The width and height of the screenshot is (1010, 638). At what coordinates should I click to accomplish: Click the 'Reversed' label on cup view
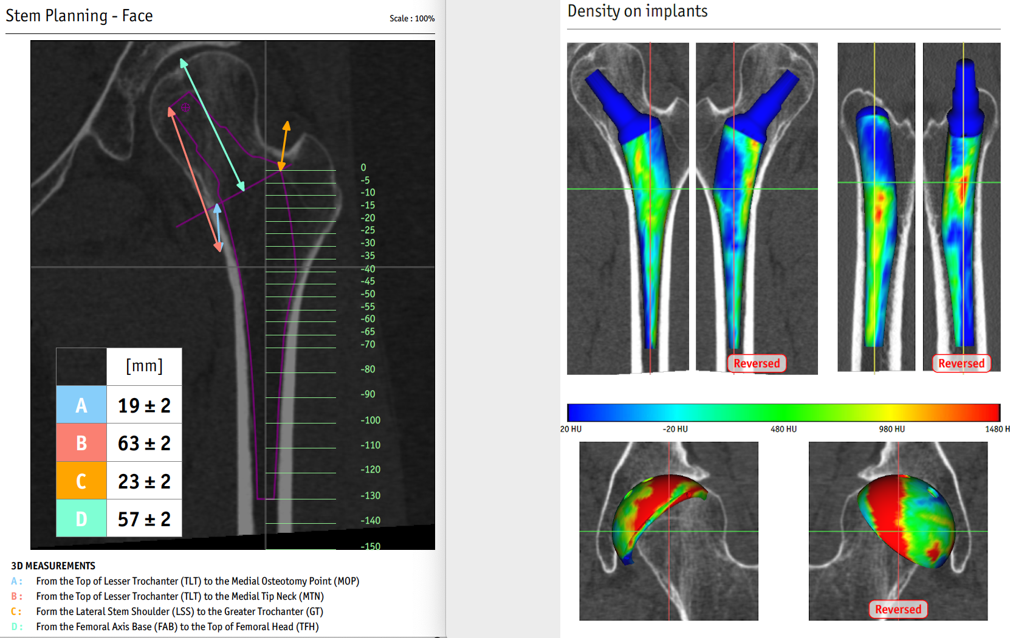[898, 609]
